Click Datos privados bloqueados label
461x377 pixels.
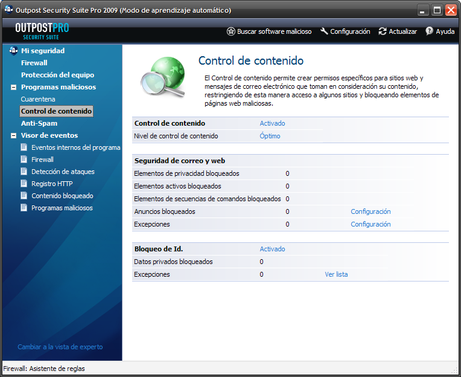tap(173, 262)
